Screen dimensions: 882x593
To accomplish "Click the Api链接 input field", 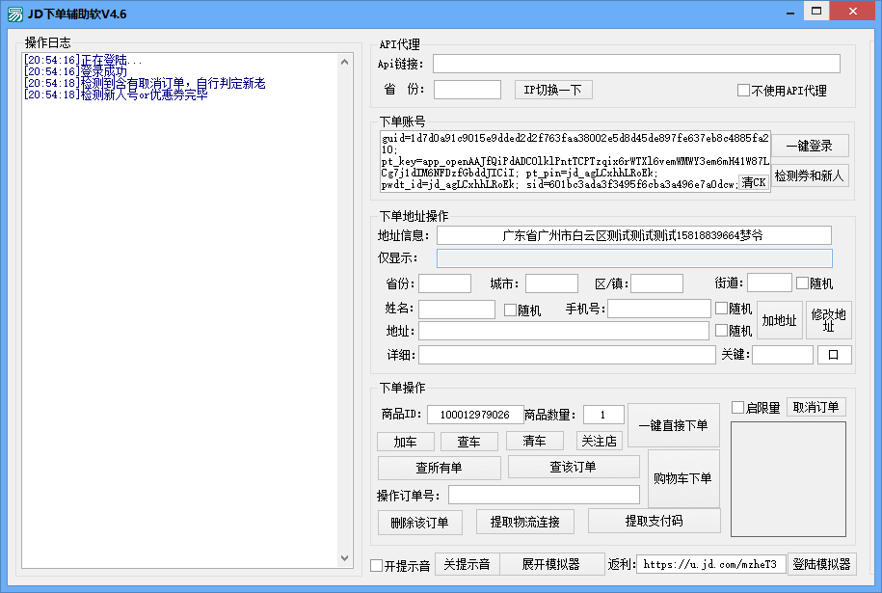I will click(x=635, y=64).
